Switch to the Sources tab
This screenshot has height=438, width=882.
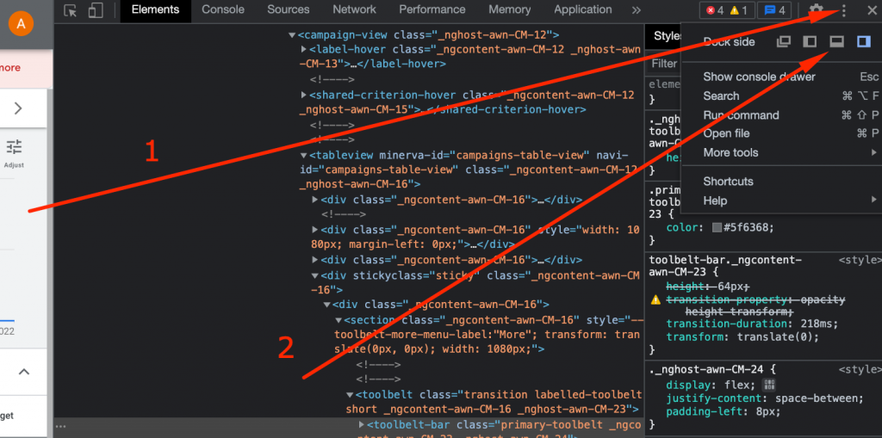[288, 10]
